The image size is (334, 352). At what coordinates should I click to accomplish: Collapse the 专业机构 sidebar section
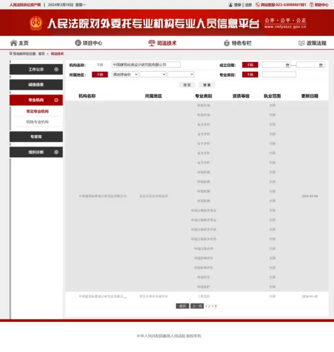(56, 100)
